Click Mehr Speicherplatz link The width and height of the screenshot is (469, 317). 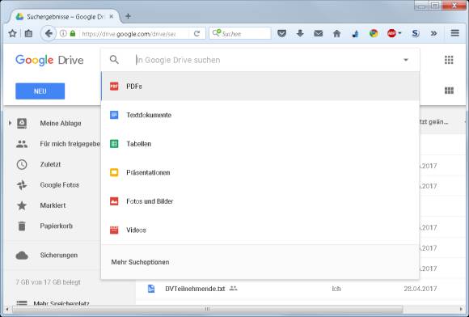61,303
